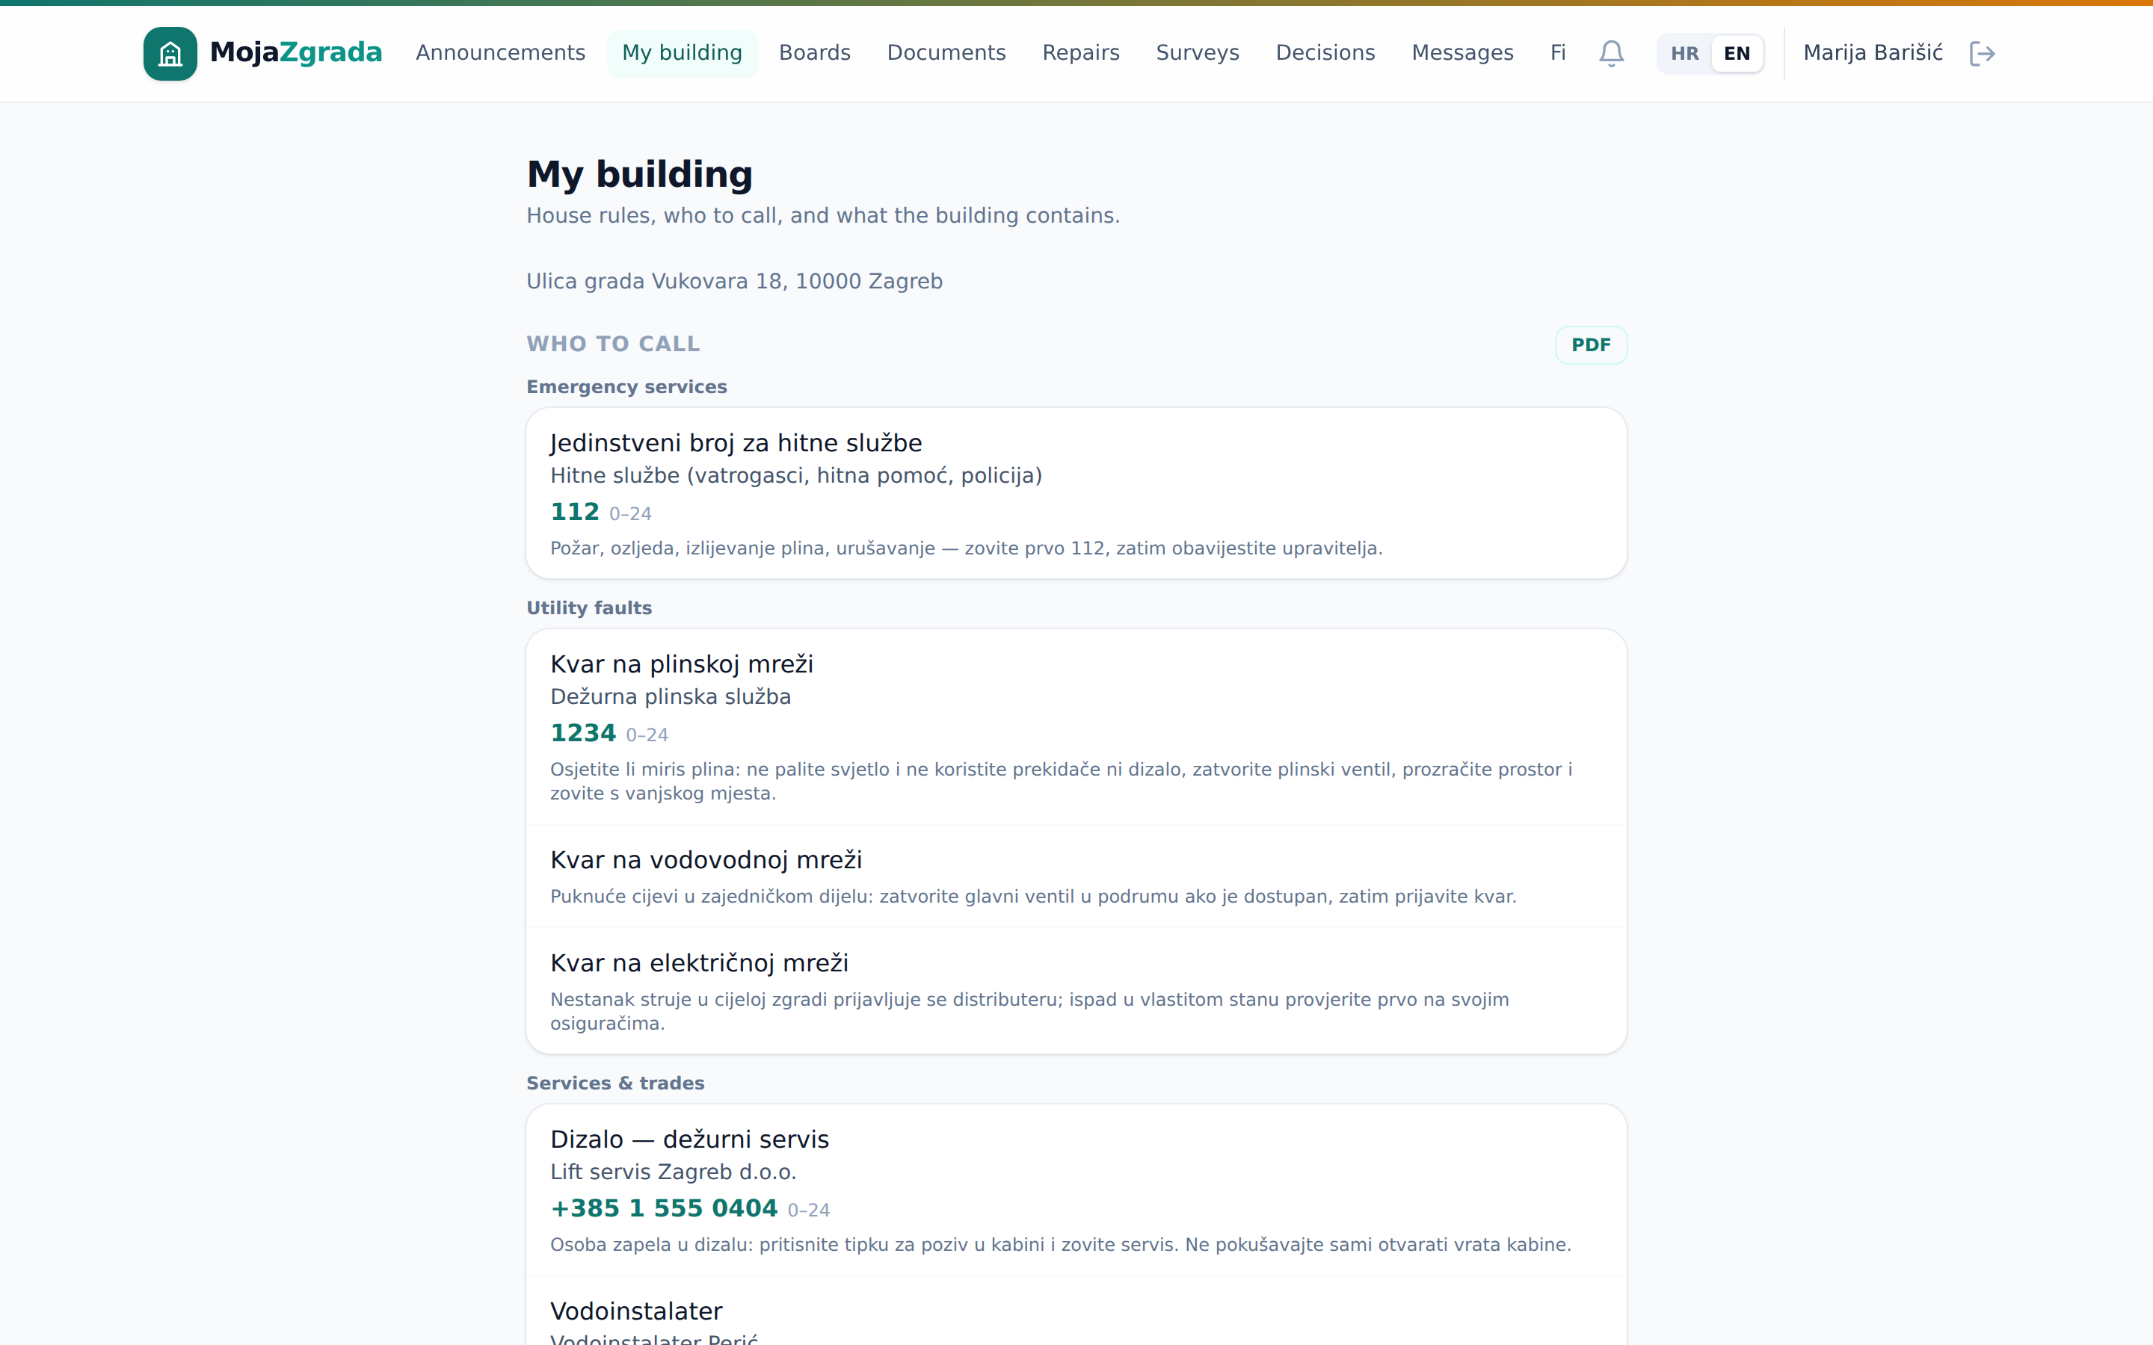Open the Documents section
Viewport: 2153px width, 1345px height.
pyautogui.click(x=946, y=53)
